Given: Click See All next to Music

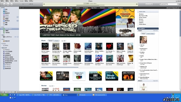Looking at the screenshot, I should click(64, 41).
